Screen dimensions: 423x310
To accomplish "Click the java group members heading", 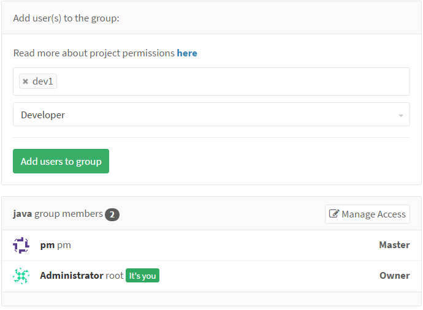I will (x=58, y=214).
